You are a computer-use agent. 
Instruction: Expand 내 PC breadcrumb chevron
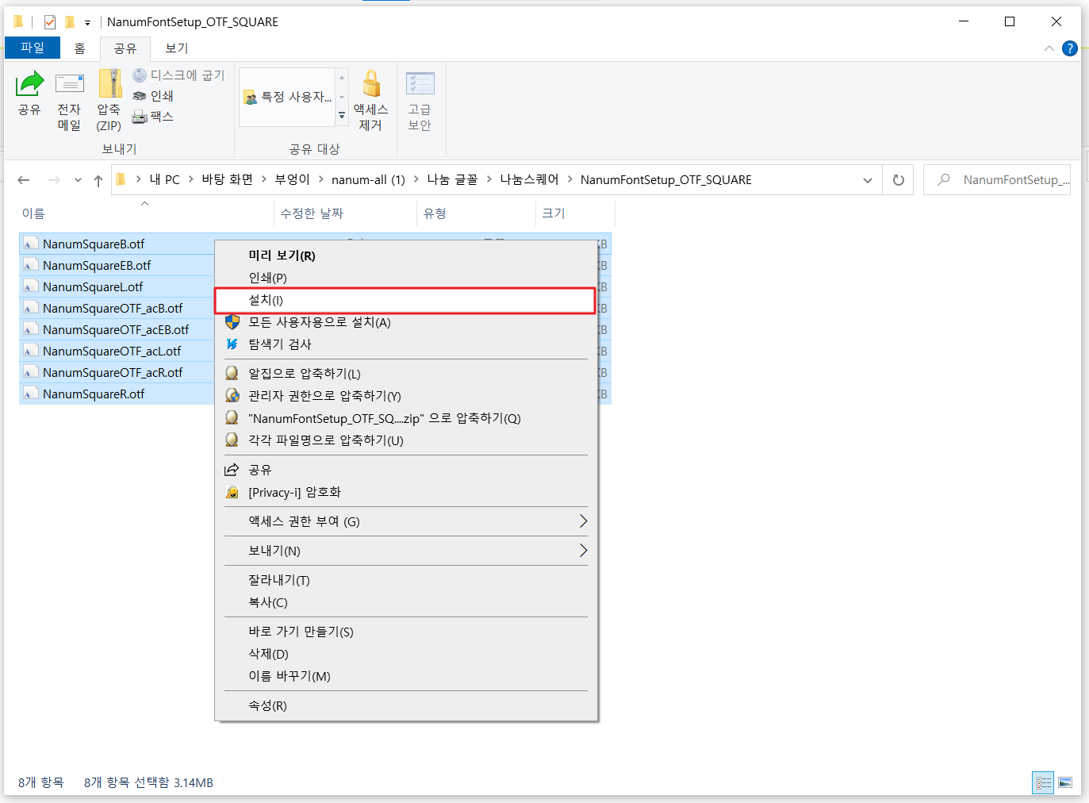[x=191, y=180]
